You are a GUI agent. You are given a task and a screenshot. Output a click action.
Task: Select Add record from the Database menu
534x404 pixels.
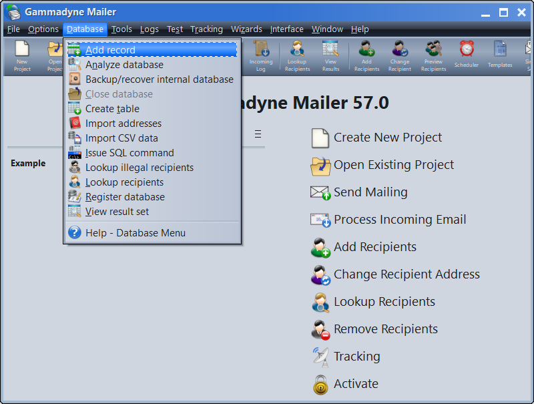[152, 49]
